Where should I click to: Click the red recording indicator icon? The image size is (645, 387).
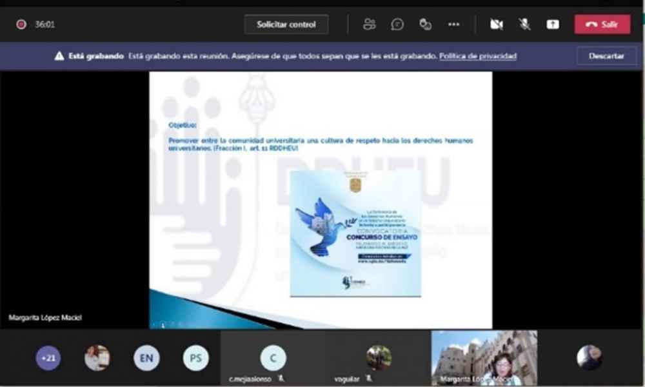point(21,25)
